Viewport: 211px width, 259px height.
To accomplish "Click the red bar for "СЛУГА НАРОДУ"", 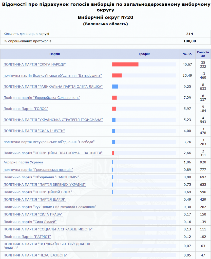I will tap(125, 64).
